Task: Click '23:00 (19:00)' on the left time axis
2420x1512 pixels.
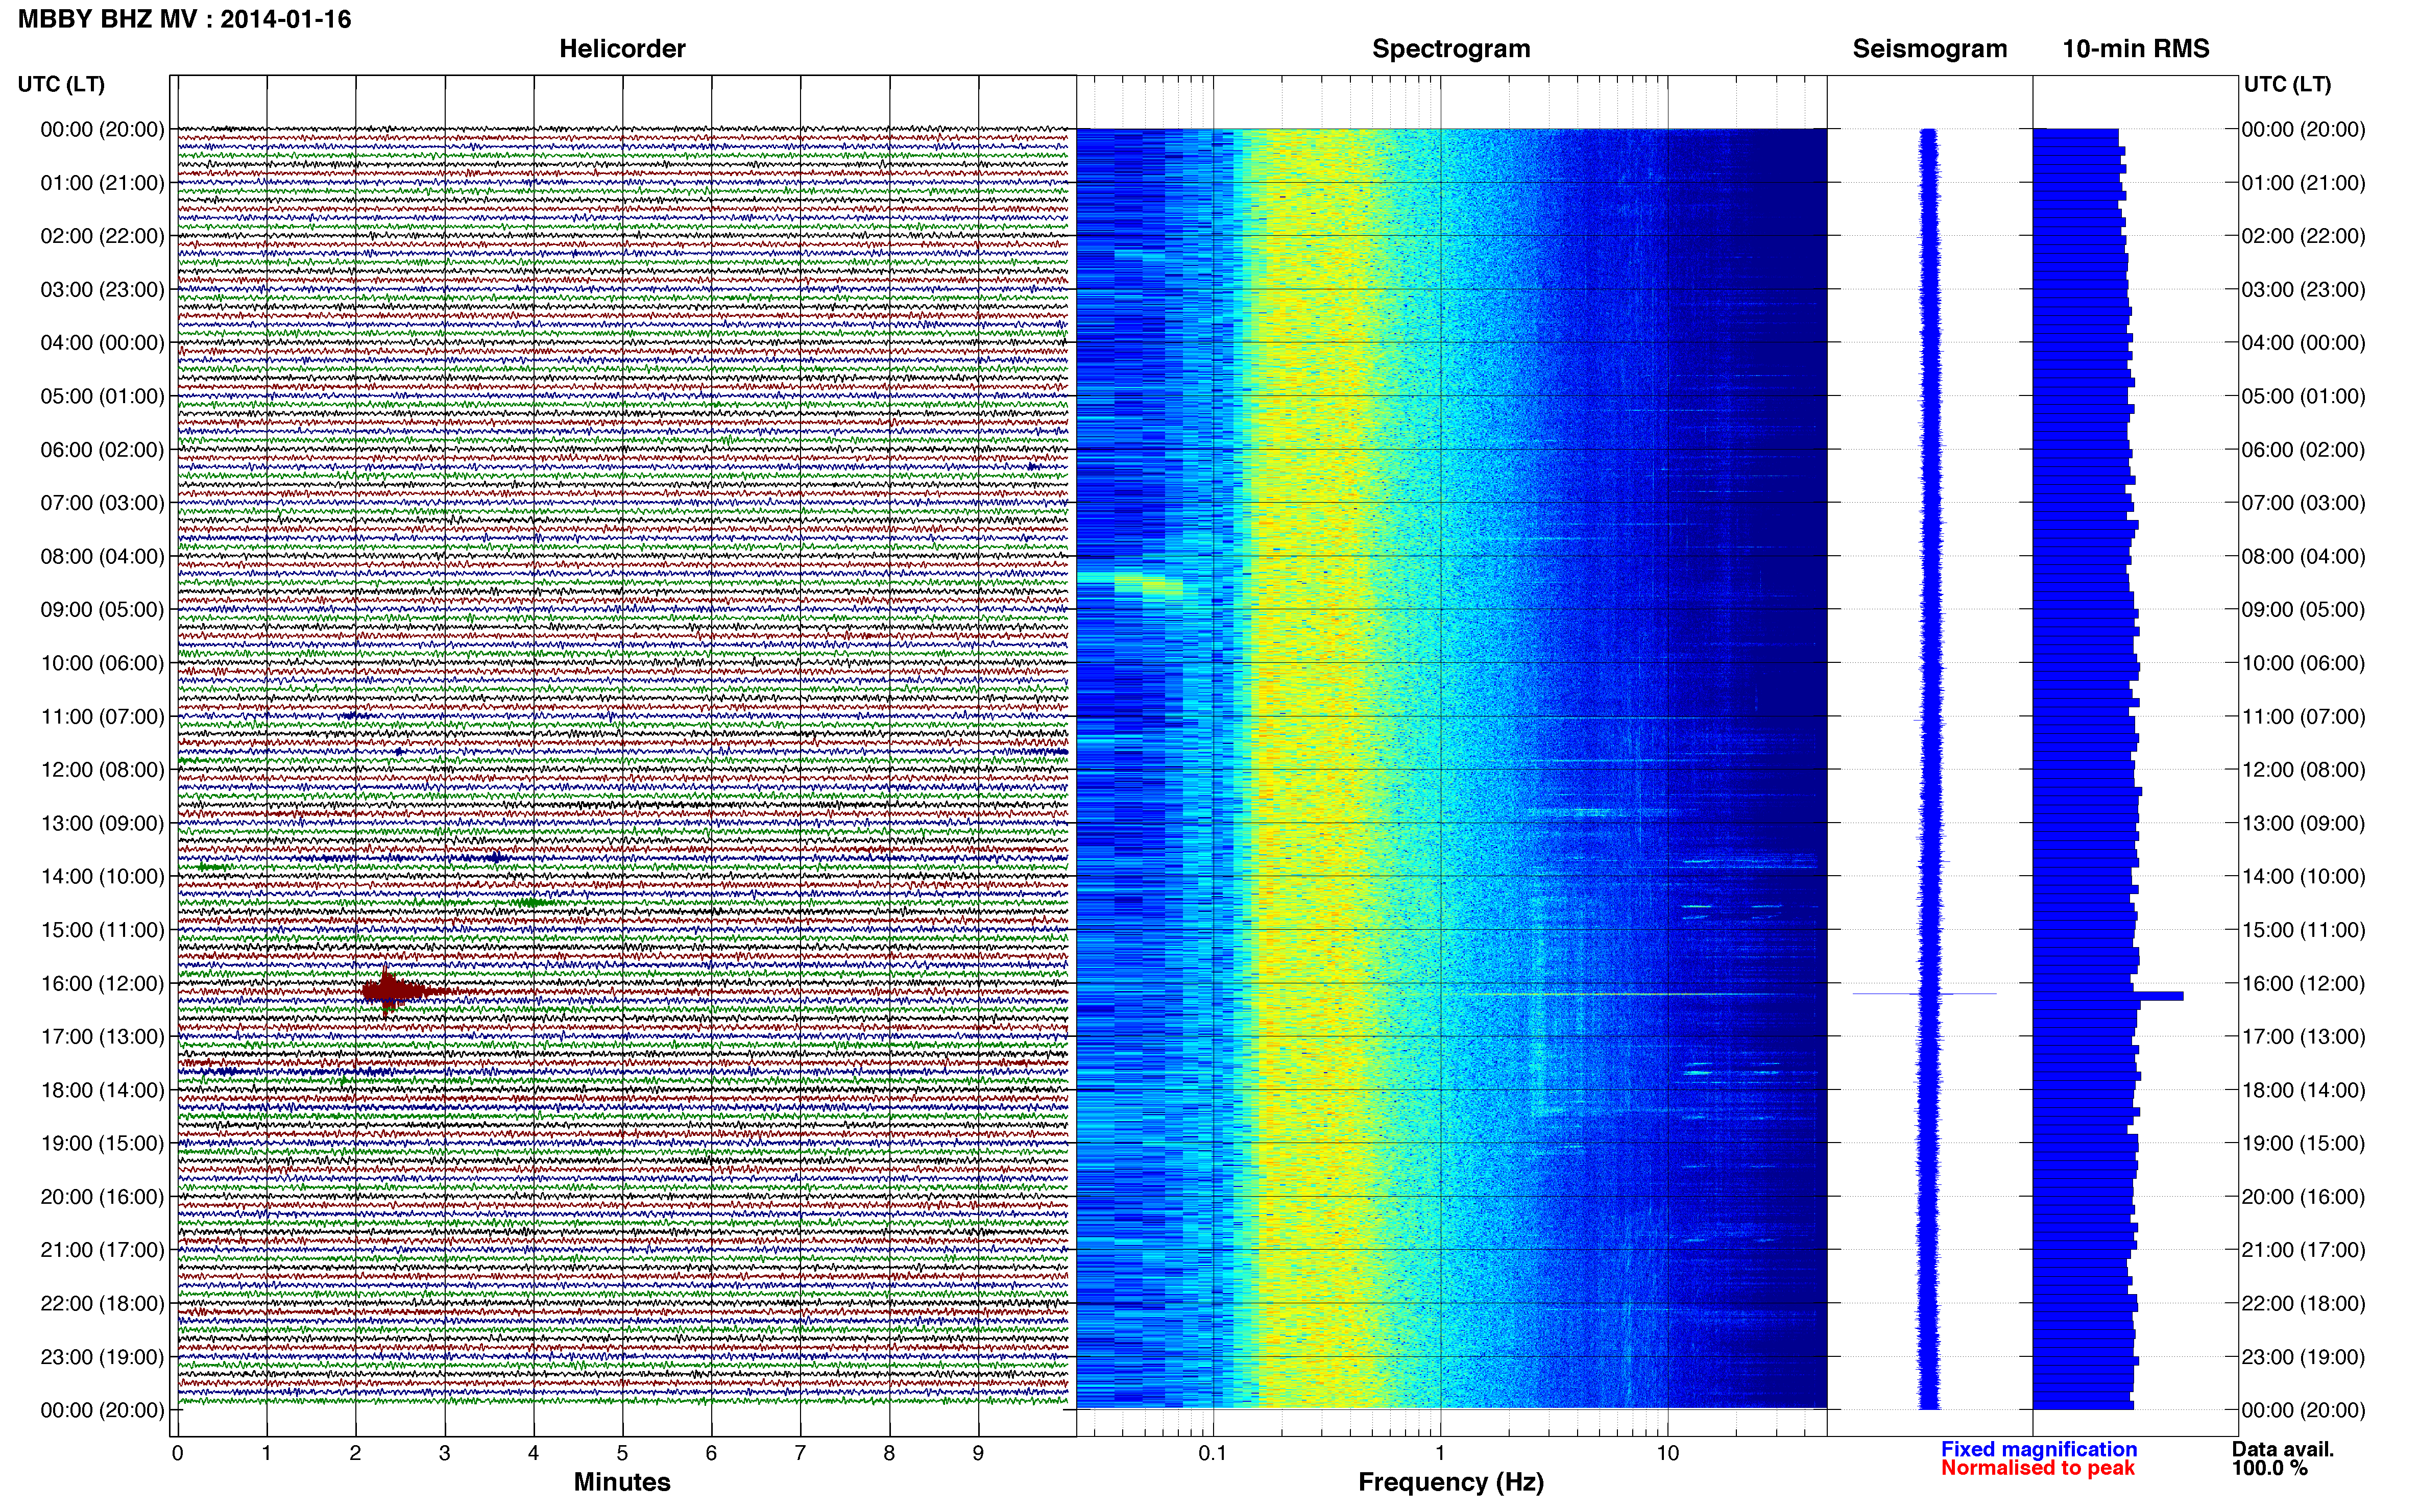Action: tap(102, 1357)
